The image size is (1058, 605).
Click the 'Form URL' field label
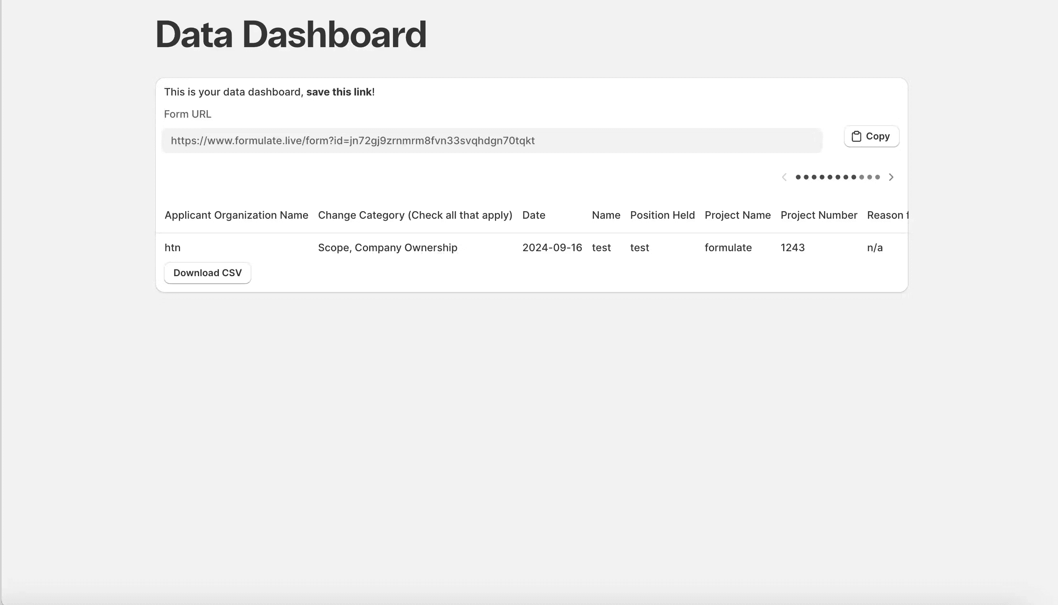click(188, 114)
